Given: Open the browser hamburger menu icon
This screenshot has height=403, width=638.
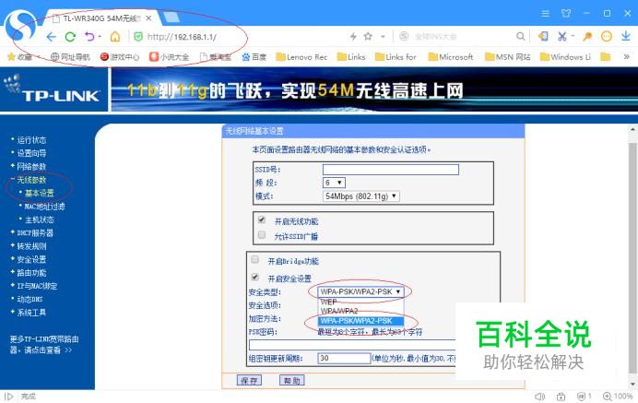Looking at the screenshot, I should pyautogui.click(x=546, y=14).
